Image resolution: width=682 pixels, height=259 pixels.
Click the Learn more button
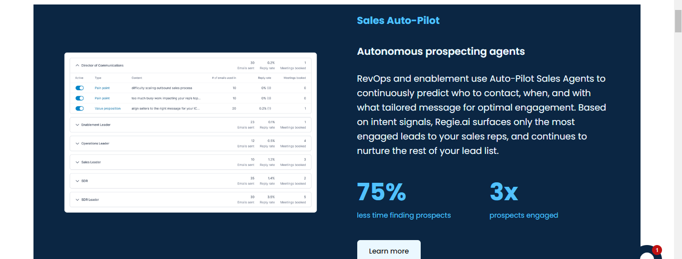389,250
